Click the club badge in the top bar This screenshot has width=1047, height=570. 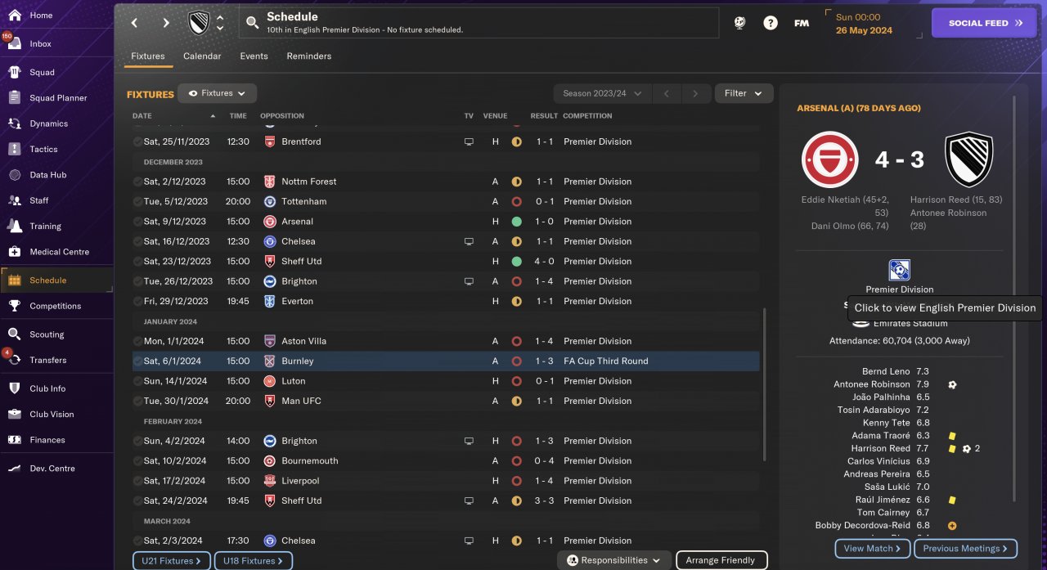click(x=199, y=23)
